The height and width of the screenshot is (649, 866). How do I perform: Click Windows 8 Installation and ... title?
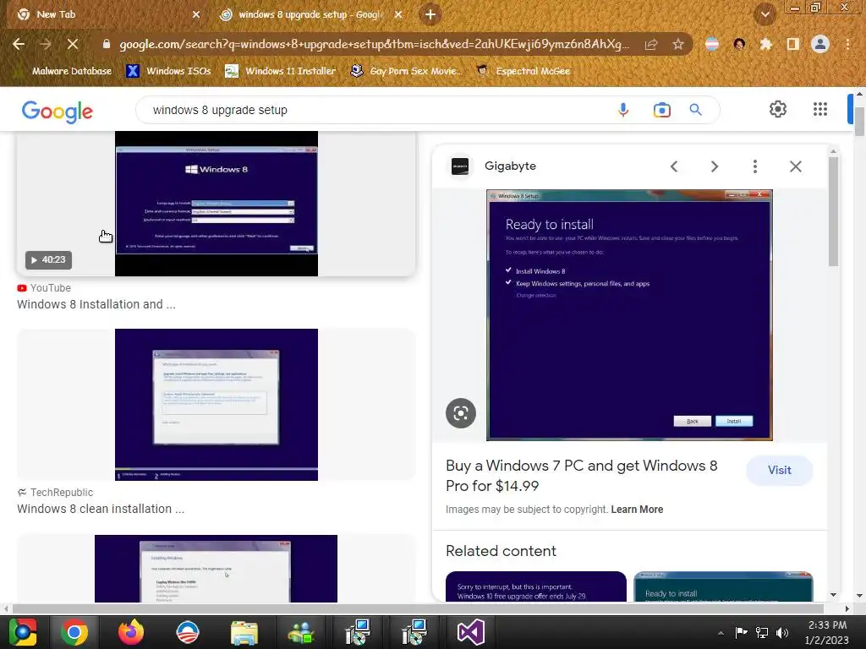click(96, 304)
